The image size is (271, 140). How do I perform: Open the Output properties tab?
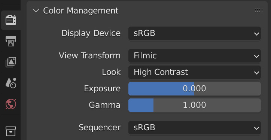point(11,41)
